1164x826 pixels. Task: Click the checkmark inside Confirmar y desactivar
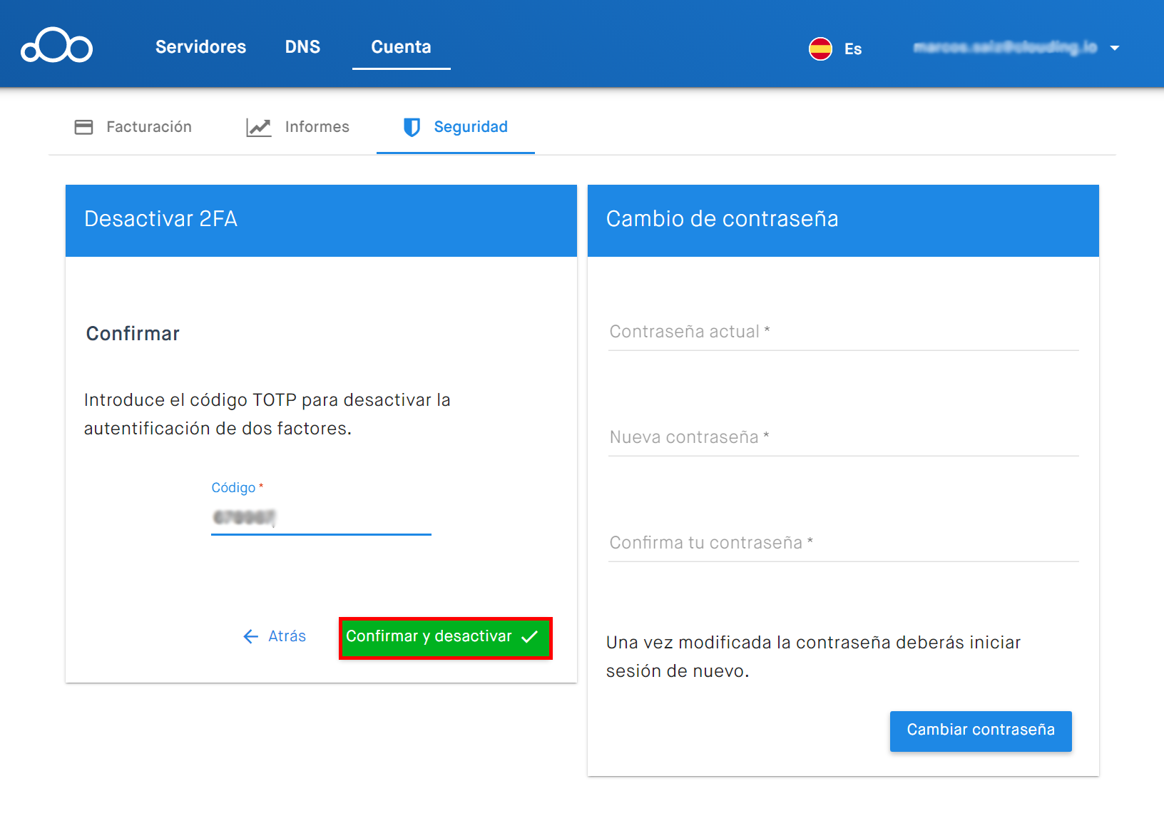click(529, 637)
